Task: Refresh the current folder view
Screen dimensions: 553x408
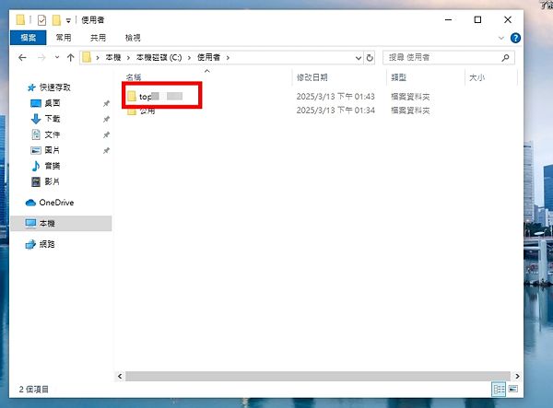Action: coord(369,57)
